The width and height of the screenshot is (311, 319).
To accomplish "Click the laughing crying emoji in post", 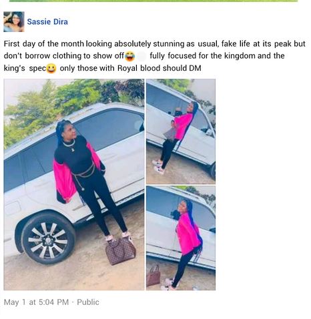I will (x=129, y=56).
